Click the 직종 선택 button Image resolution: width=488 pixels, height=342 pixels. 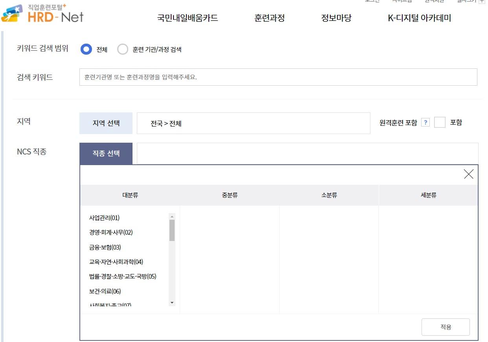click(x=106, y=154)
